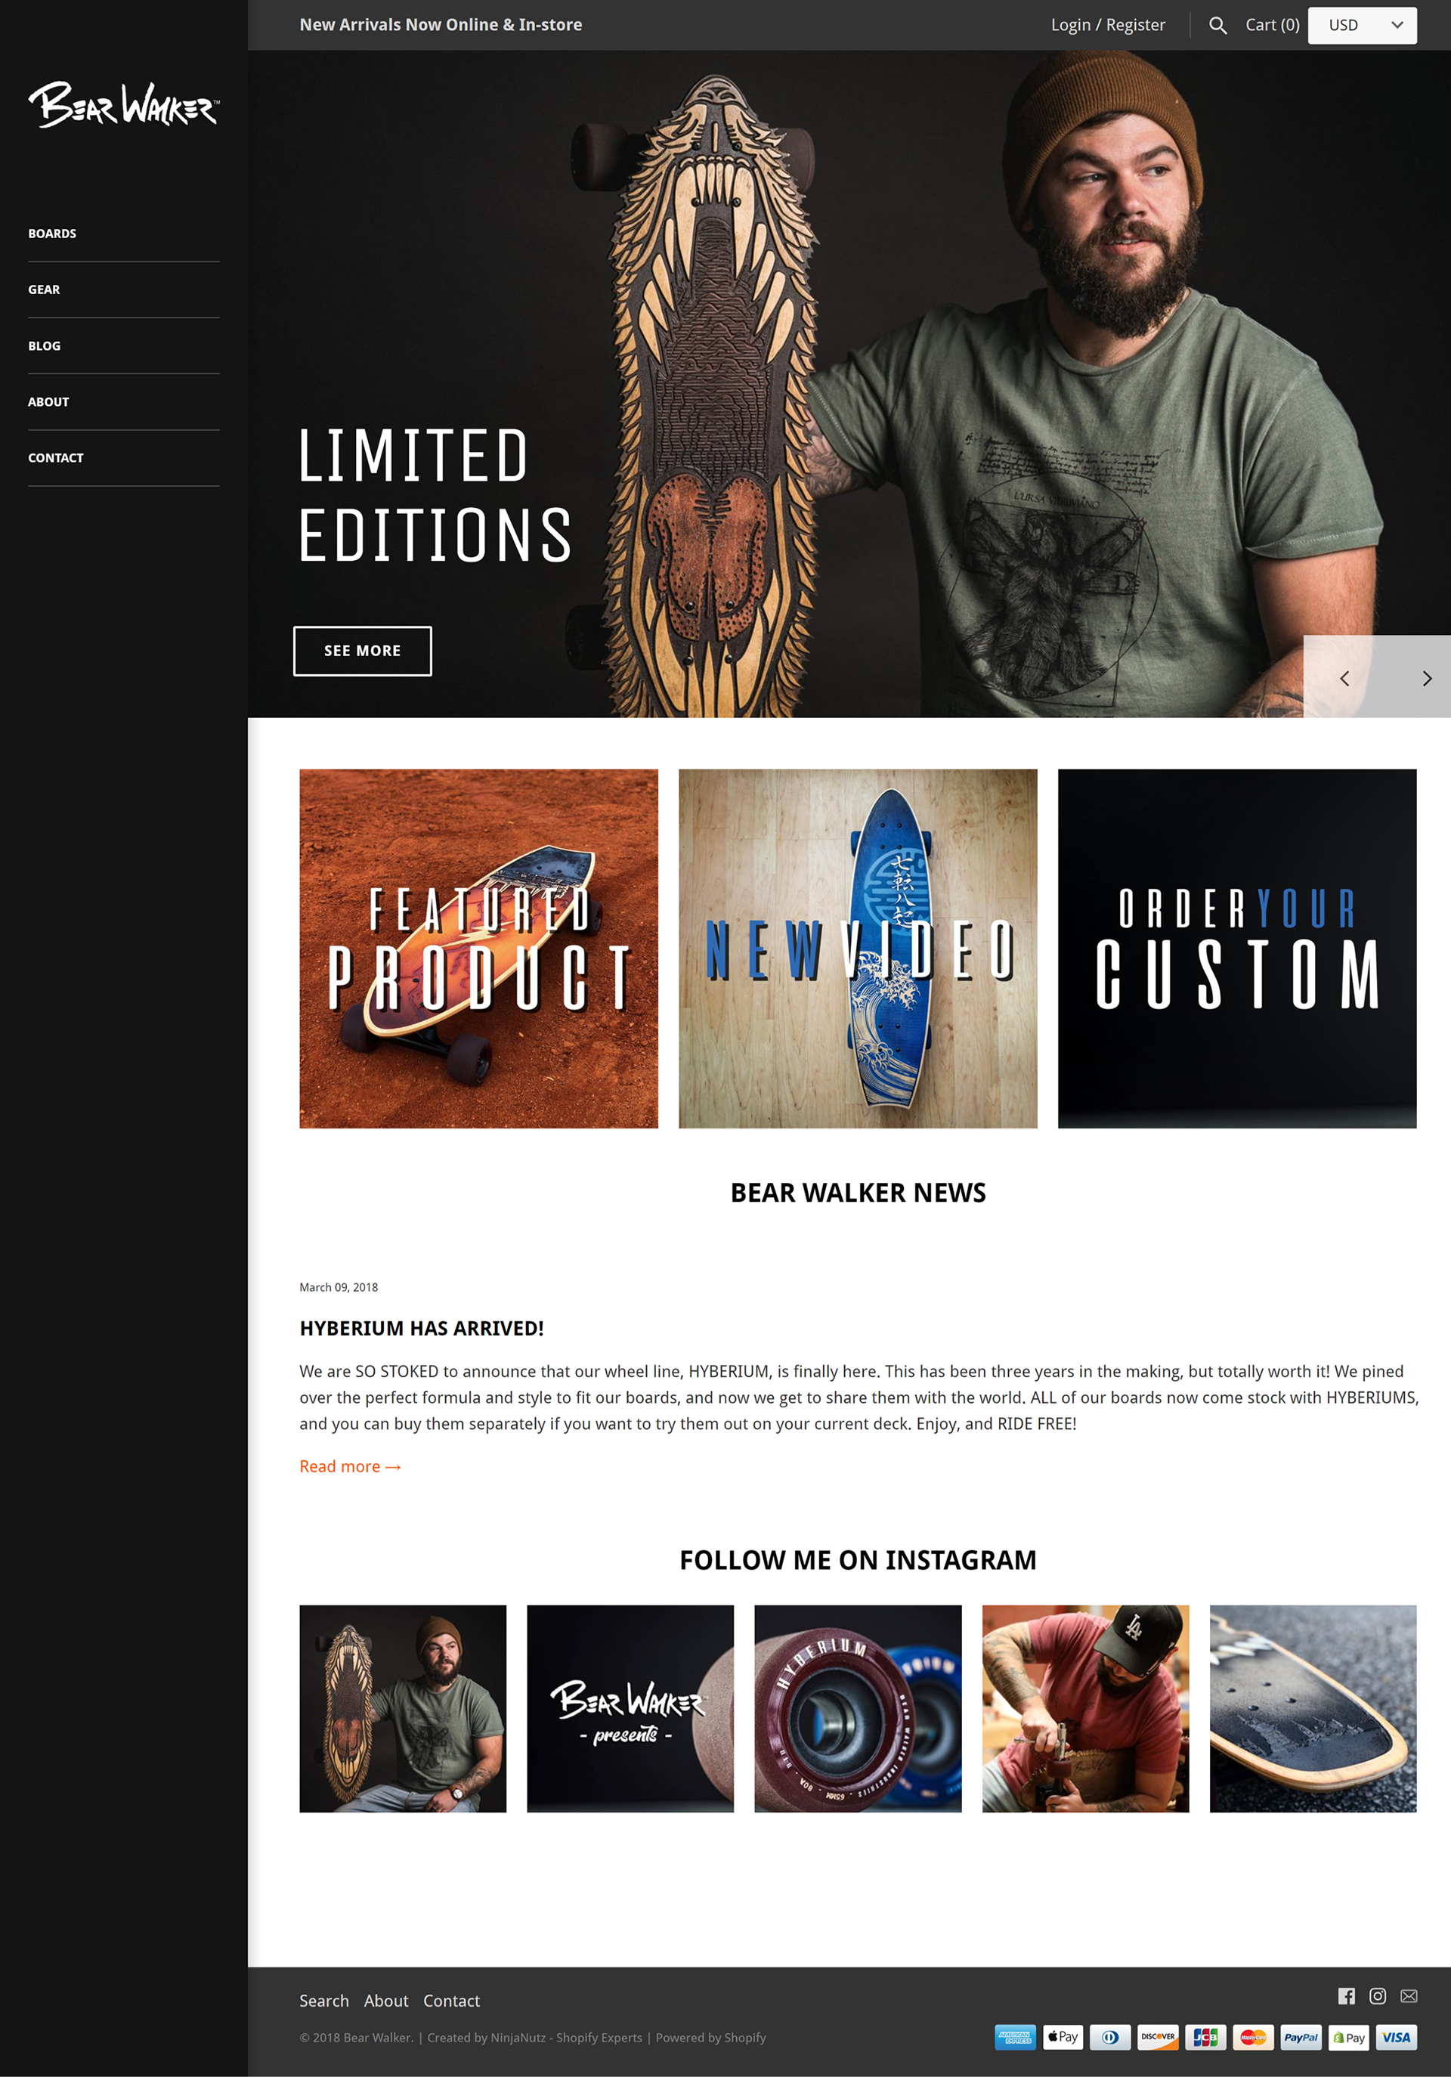View the Cart (0) link

pyautogui.click(x=1271, y=26)
